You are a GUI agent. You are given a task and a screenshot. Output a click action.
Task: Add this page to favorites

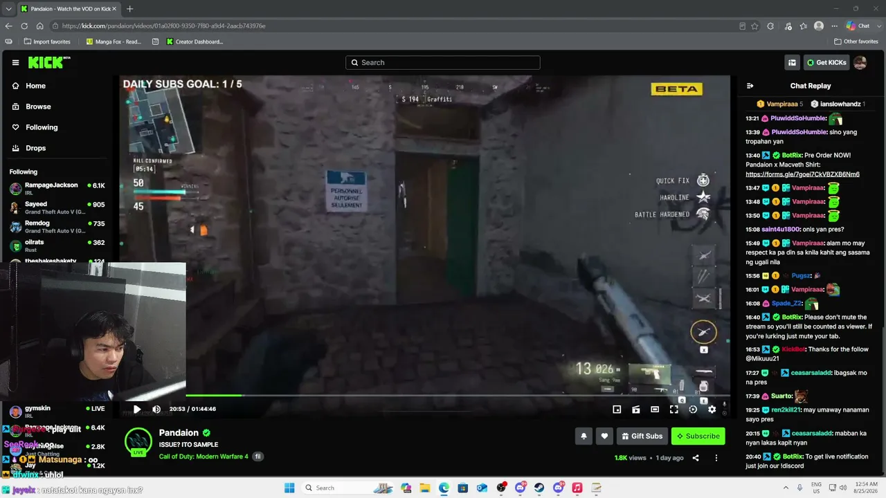point(754,26)
